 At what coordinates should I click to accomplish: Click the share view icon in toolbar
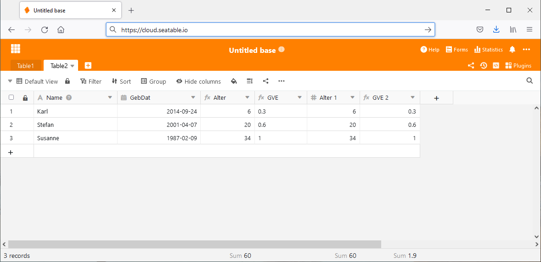pyautogui.click(x=265, y=81)
